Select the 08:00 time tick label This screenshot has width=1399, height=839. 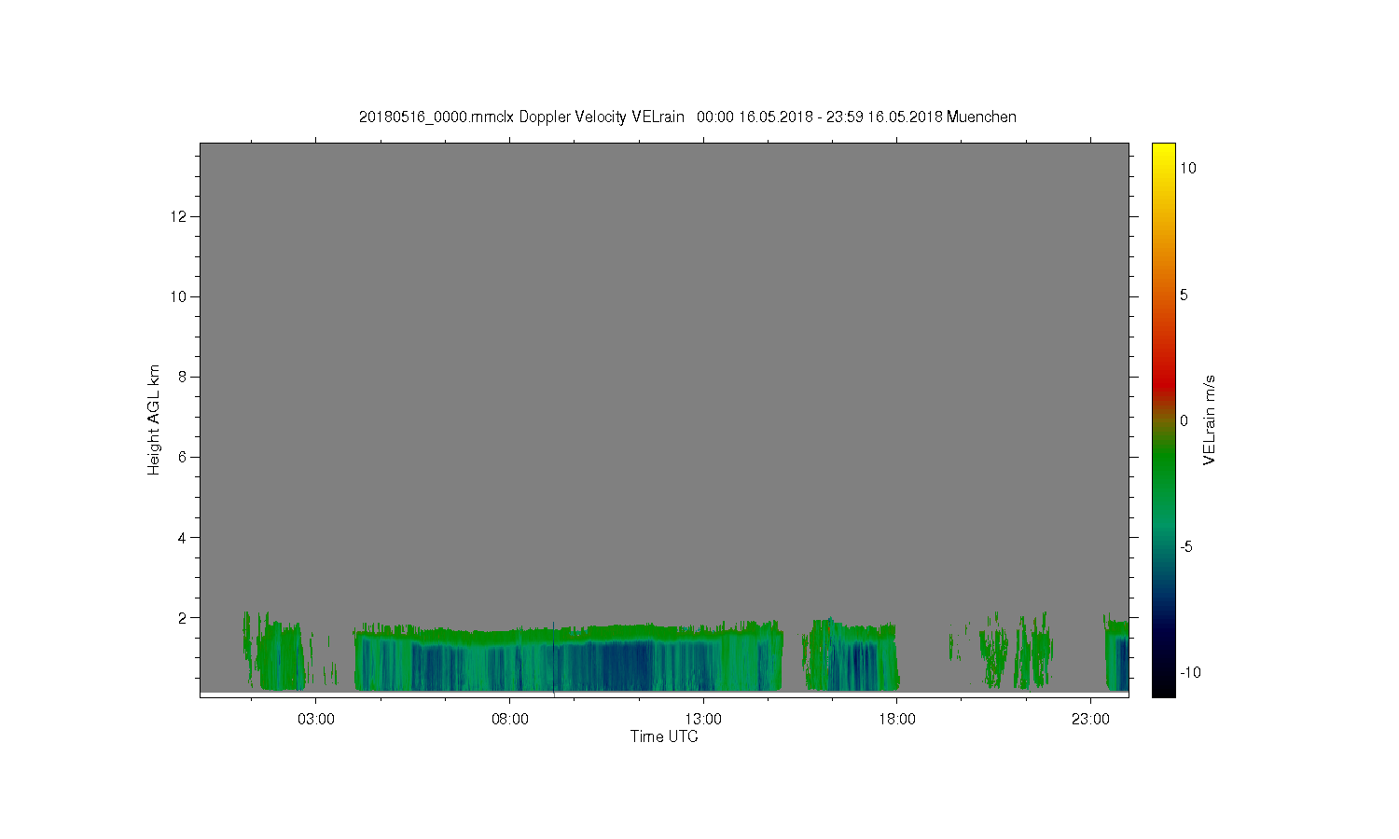510,720
